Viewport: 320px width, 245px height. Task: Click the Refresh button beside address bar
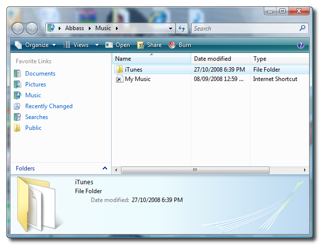coord(182,29)
